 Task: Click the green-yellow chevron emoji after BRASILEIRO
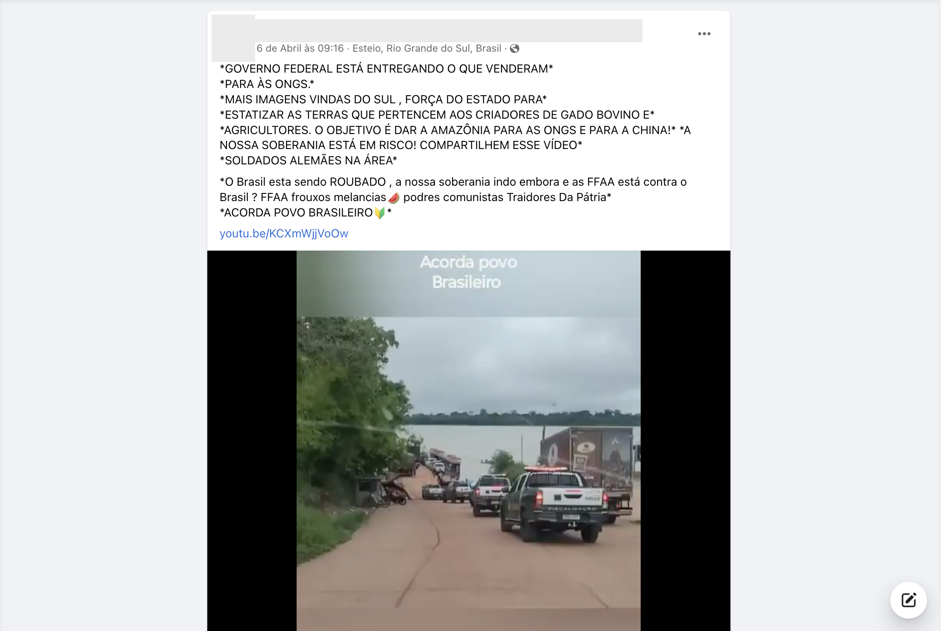coord(379,213)
